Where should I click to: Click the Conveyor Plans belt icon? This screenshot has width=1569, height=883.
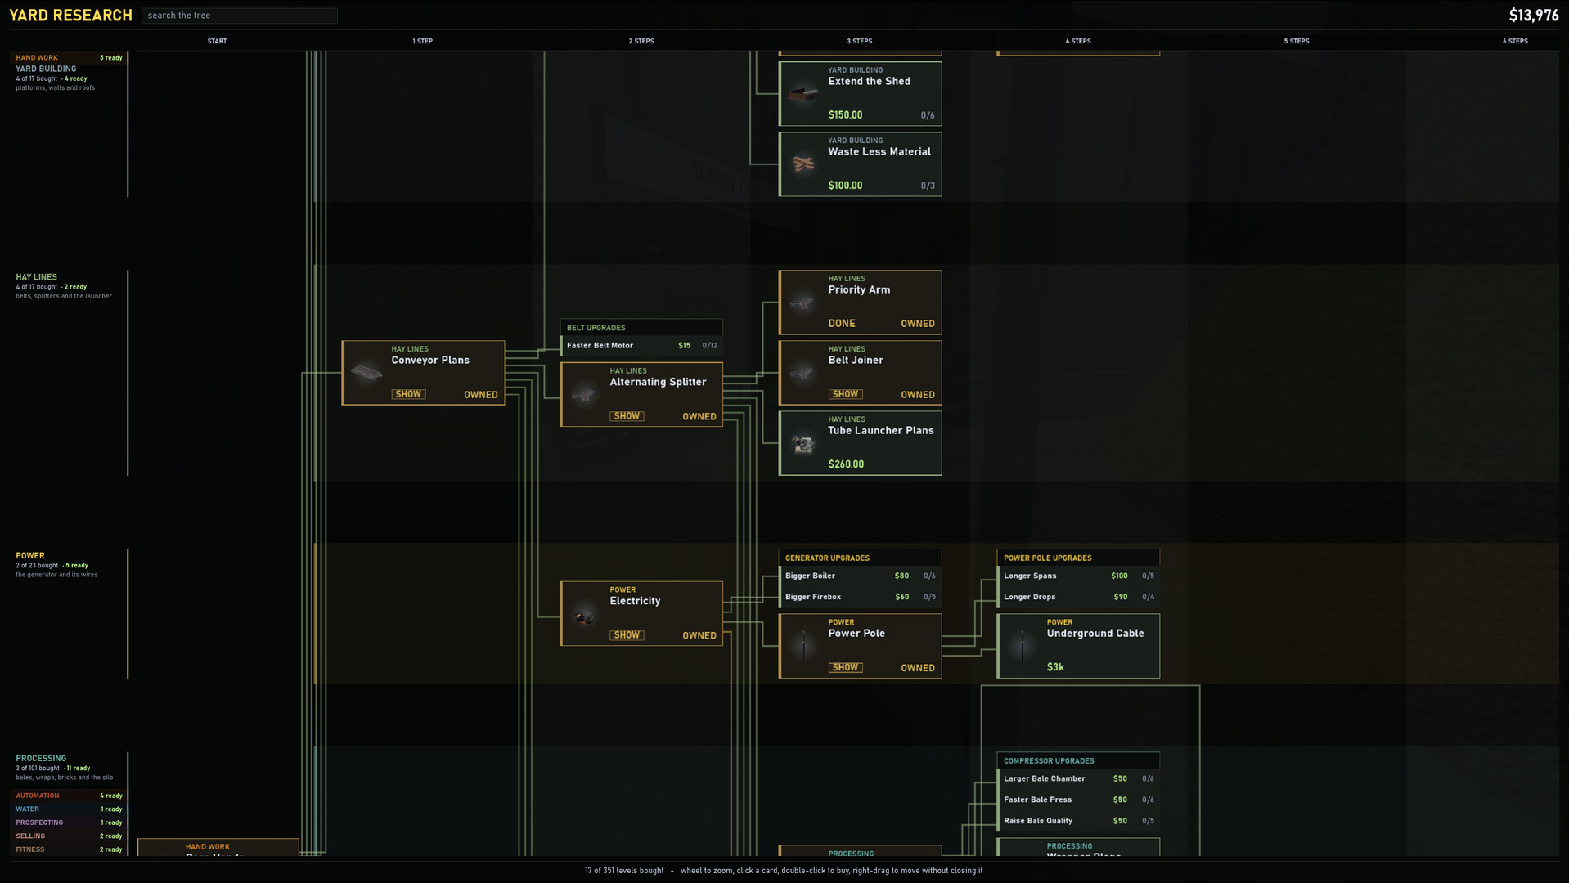pos(366,373)
